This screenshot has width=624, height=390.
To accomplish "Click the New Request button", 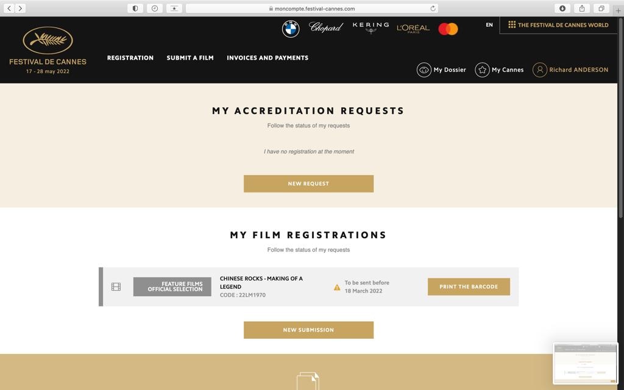I will (308, 183).
